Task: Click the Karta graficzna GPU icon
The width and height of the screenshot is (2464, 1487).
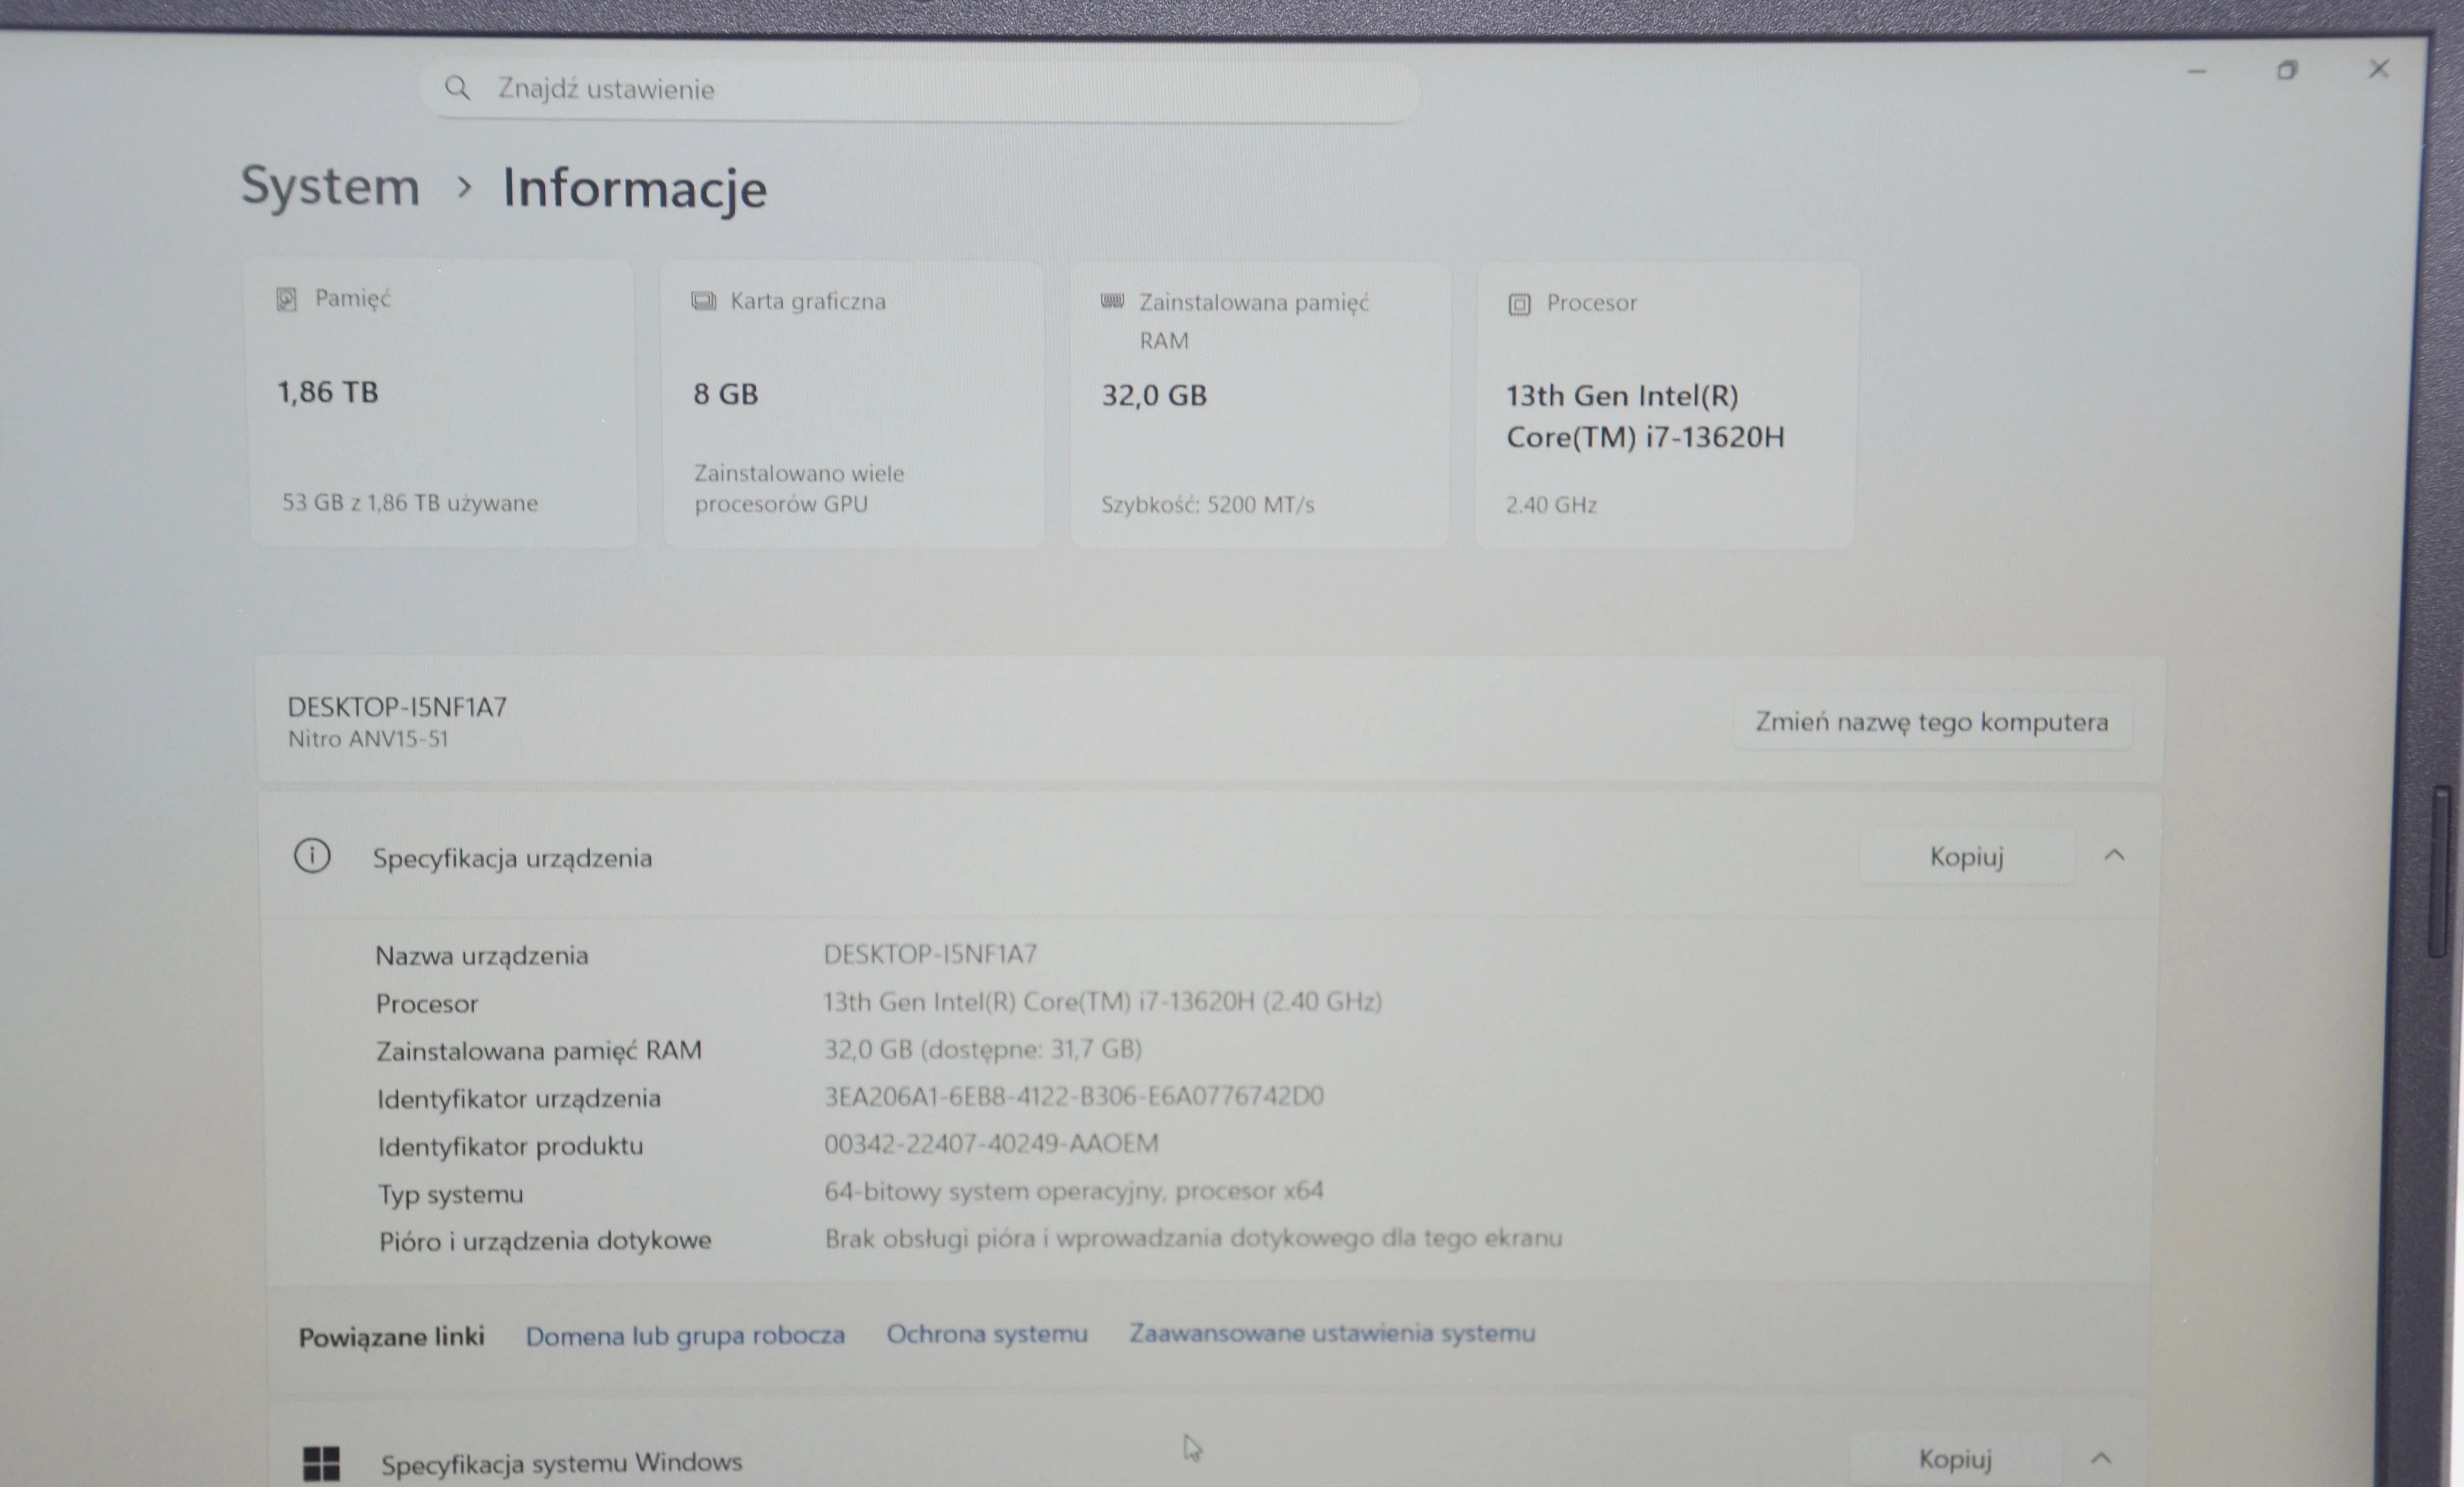Action: click(x=703, y=301)
